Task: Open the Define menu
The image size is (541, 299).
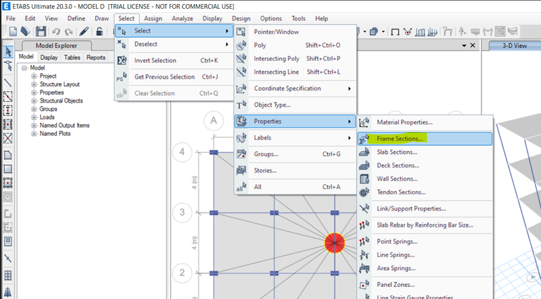Action: (76, 19)
